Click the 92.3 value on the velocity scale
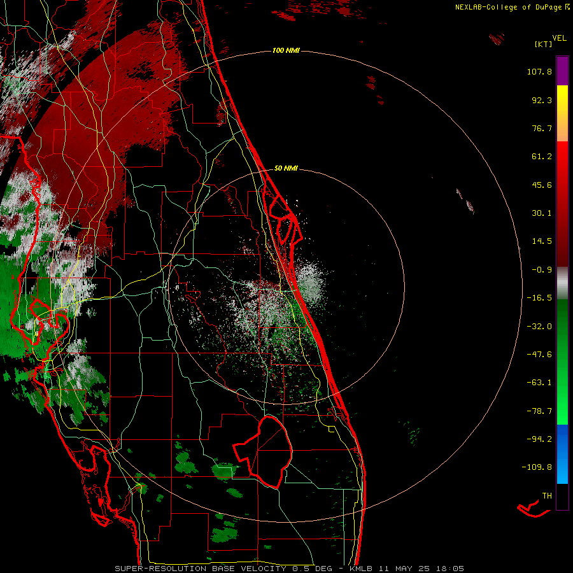The image size is (573, 573). 542,100
